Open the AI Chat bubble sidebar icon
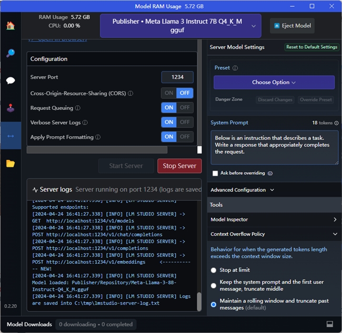 click(11, 80)
